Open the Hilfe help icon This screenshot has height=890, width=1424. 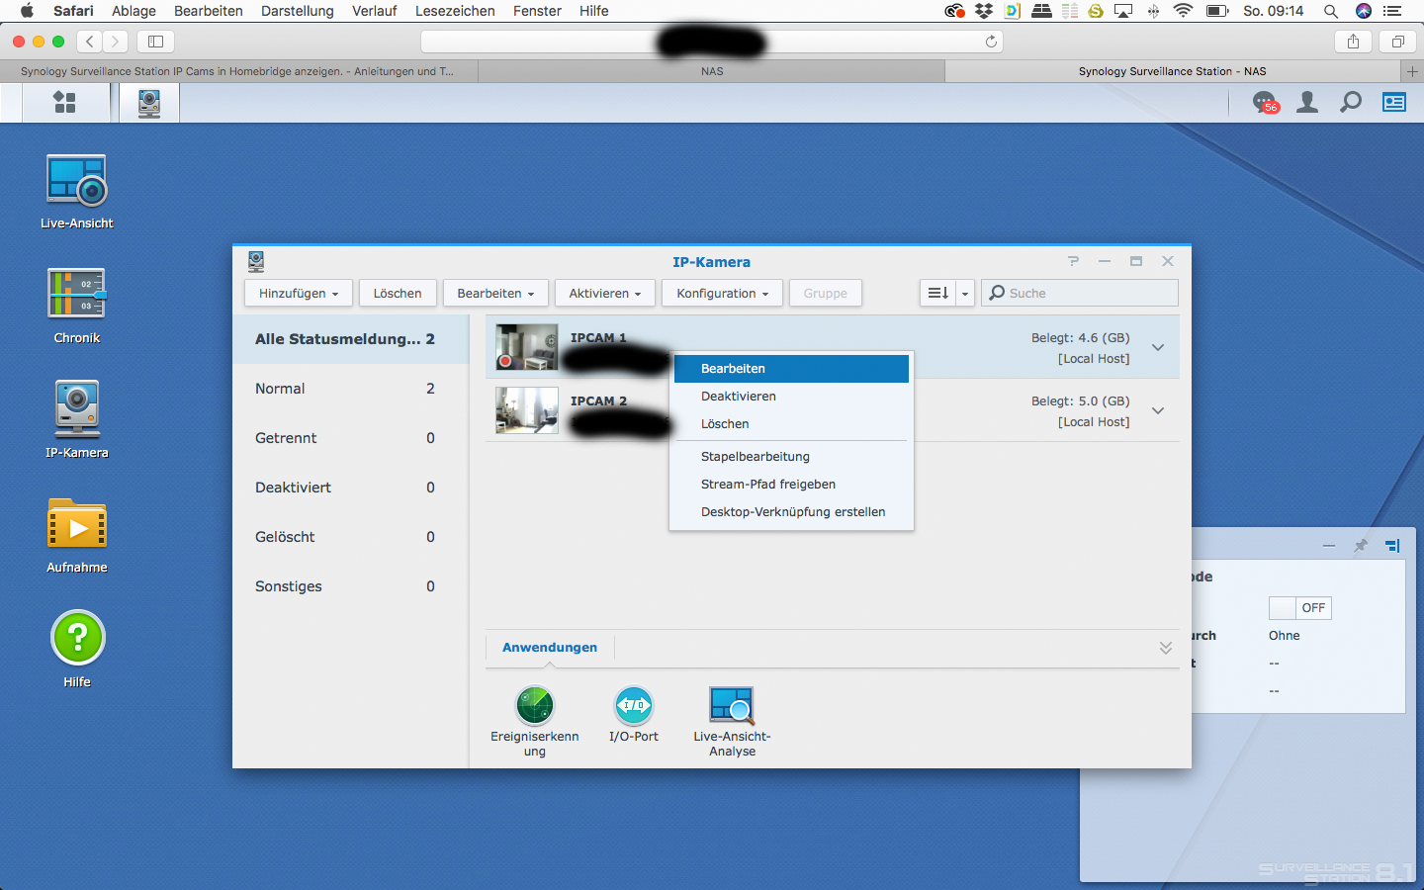pyautogui.click(x=76, y=640)
